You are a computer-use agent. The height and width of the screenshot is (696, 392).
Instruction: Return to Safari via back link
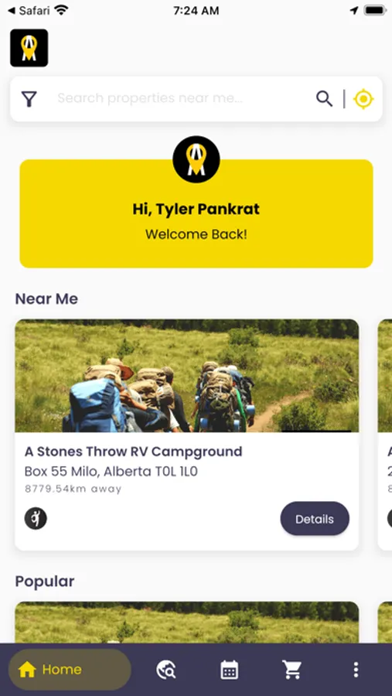point(29,11)
